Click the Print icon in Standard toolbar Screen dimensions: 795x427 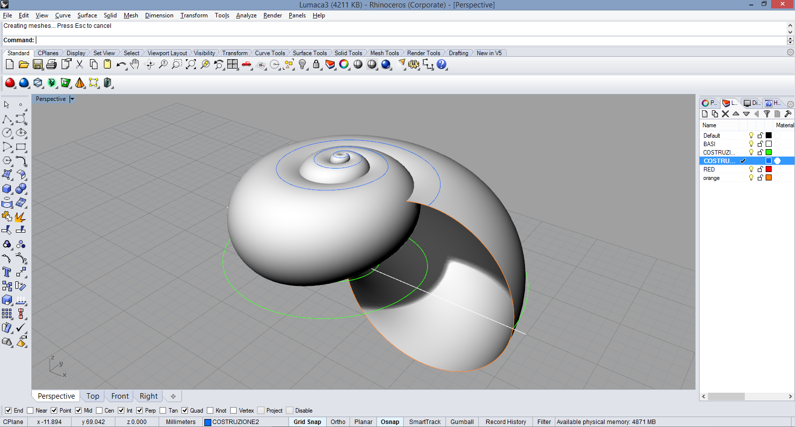pos(51,65)
